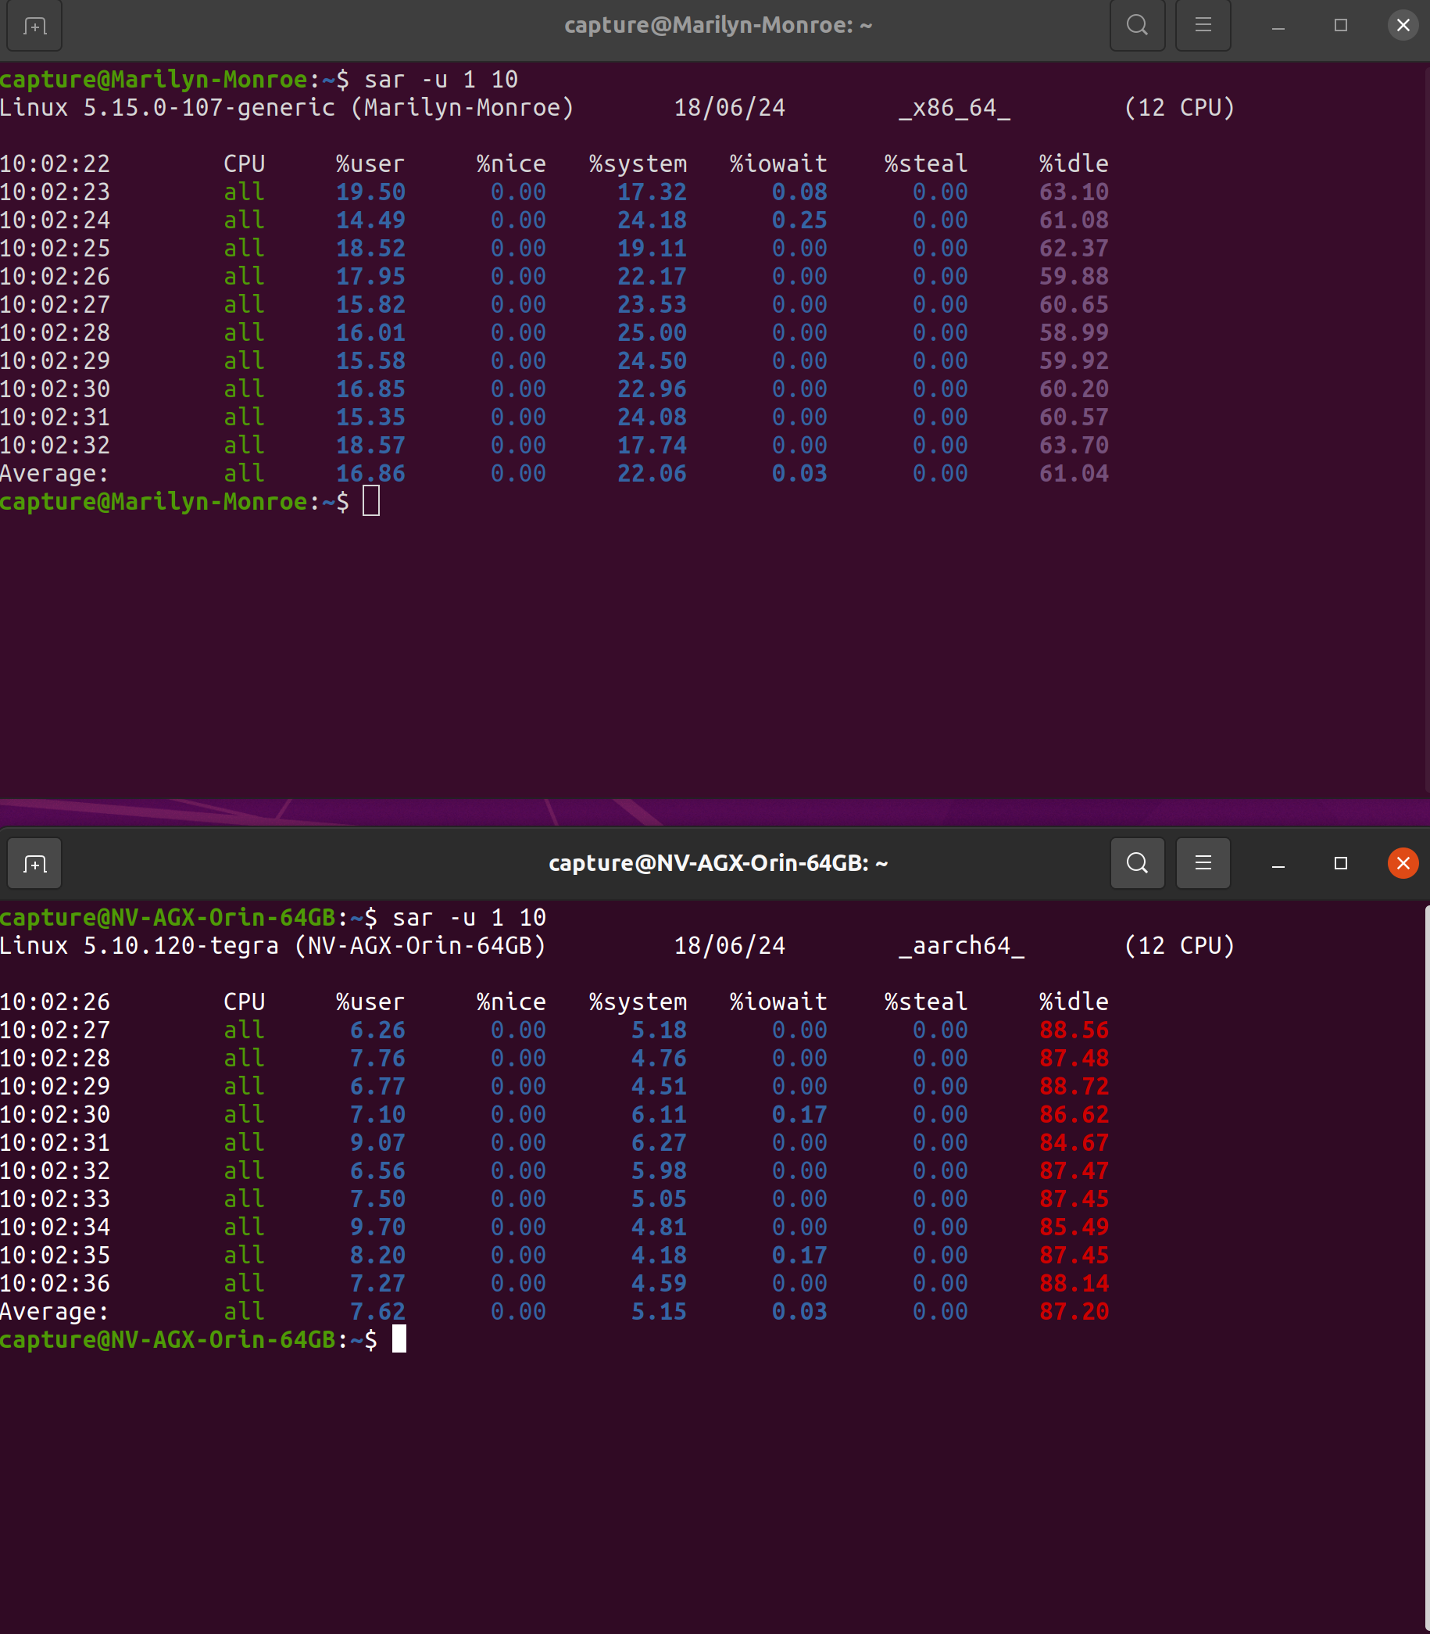Click the Average row in the Orin output
This screenshot has height=1634, width=1430.
point(55,1310)
